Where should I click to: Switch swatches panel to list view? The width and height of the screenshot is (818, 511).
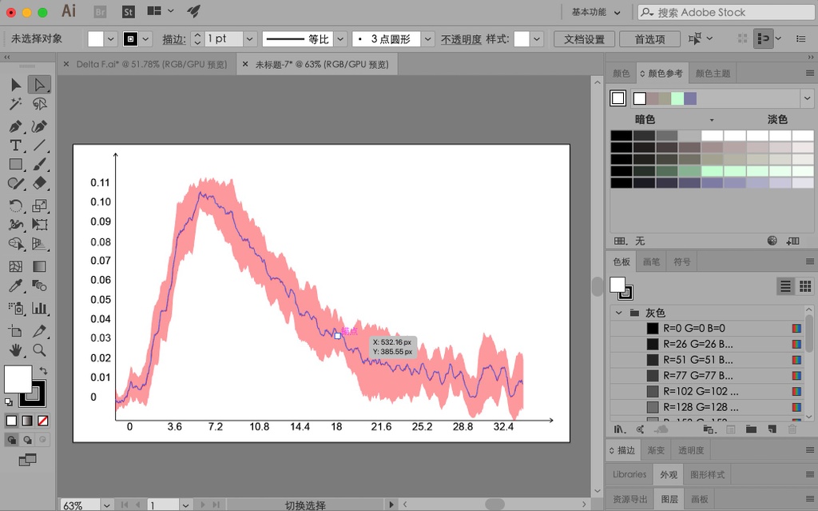click(x=785, y=286)
